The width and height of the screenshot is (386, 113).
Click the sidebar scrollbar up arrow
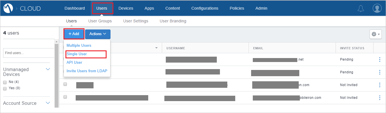[56, 42]
